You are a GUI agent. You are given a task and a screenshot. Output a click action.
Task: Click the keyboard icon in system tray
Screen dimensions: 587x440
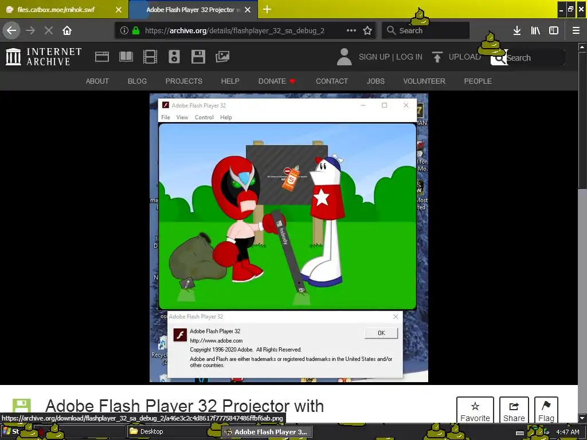click(520, 433)
